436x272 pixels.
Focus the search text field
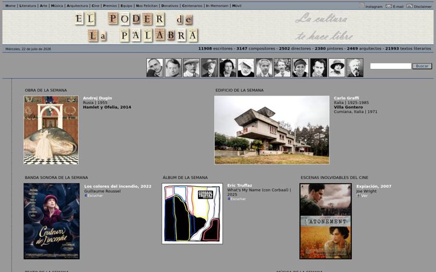coord(391,66)
